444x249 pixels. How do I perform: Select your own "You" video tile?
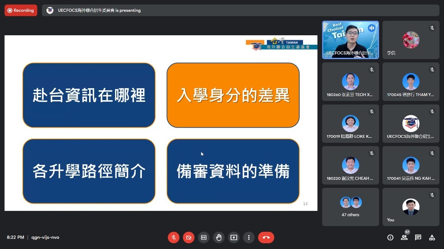(x=411, y=207)
